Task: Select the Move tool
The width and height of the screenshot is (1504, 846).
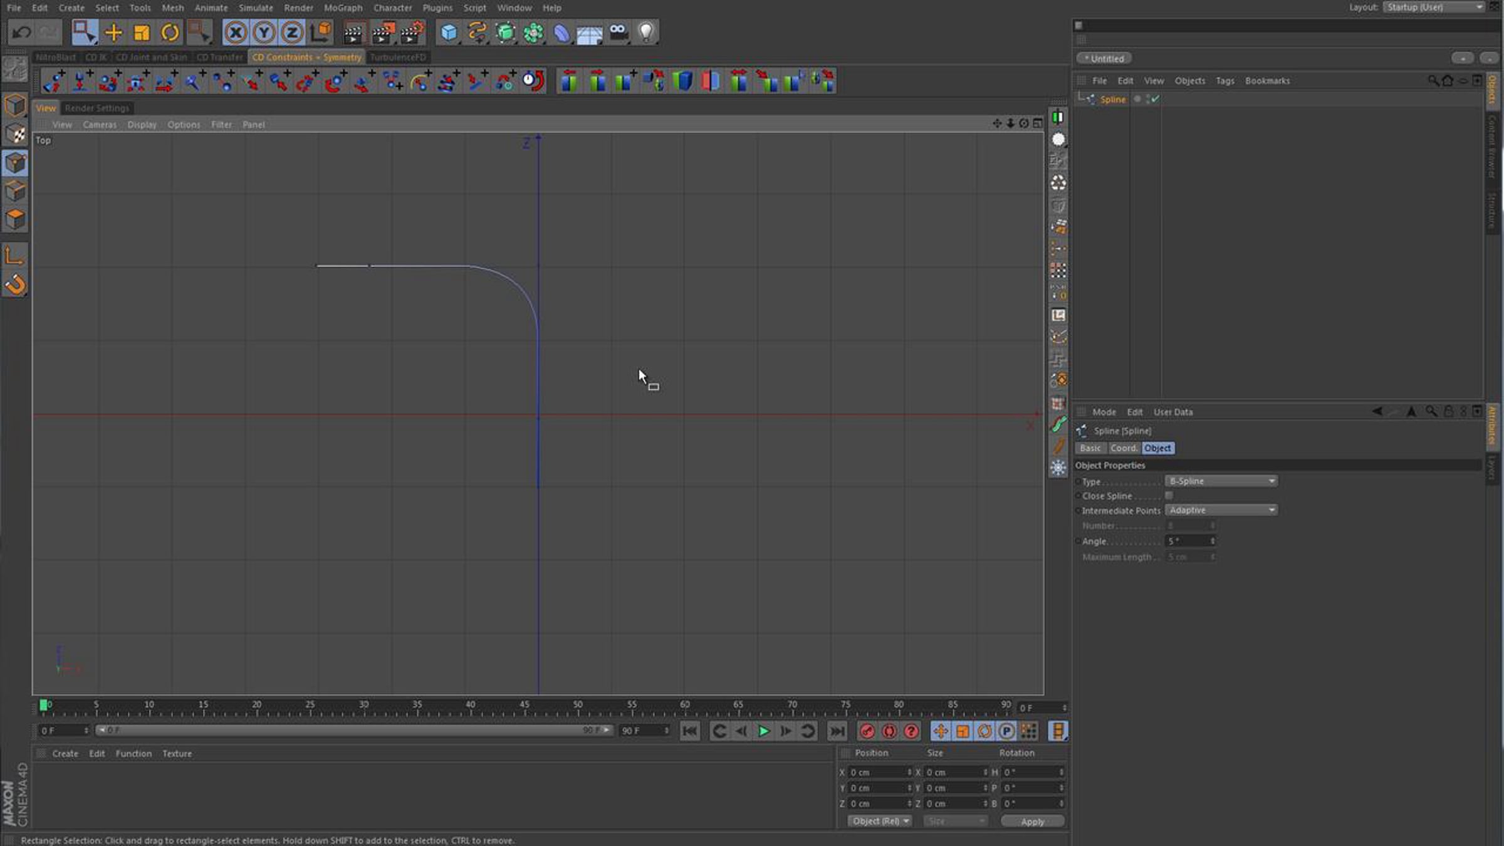Action: pos(113,32)
